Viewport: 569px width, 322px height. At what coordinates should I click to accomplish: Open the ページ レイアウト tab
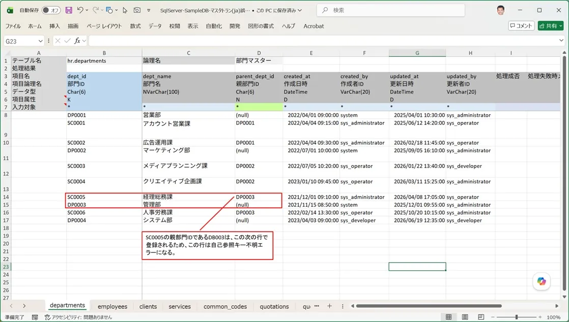(104, 26)
